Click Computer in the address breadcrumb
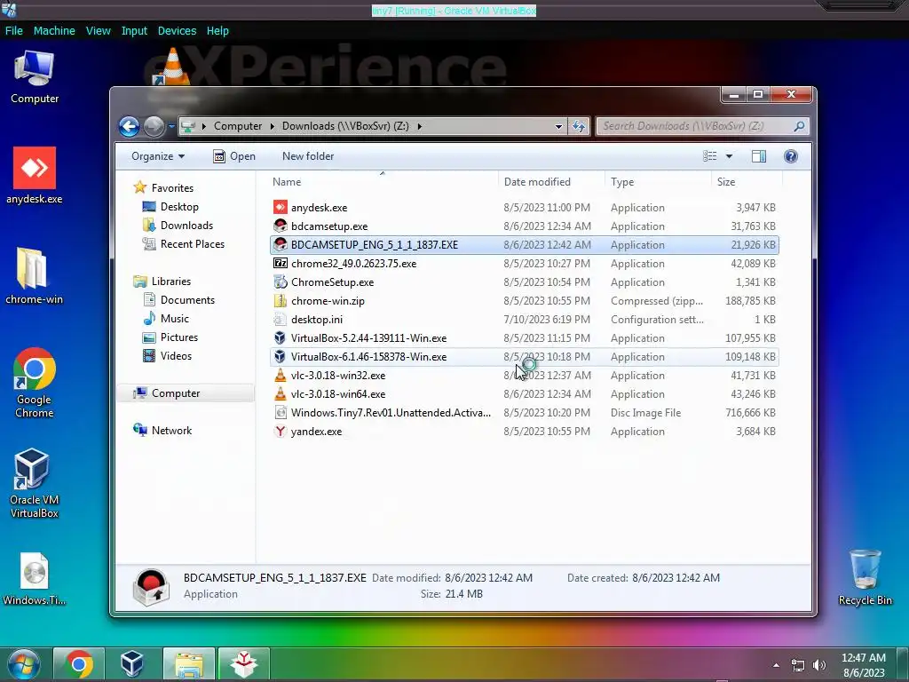The width and height of the screenshot is (909, 682). [238, 126]
